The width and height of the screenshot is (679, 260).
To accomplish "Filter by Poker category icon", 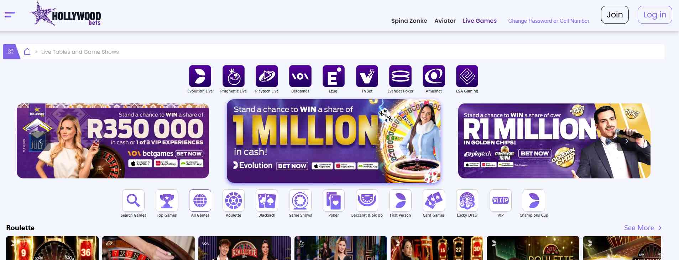I will tap(334, 201).
